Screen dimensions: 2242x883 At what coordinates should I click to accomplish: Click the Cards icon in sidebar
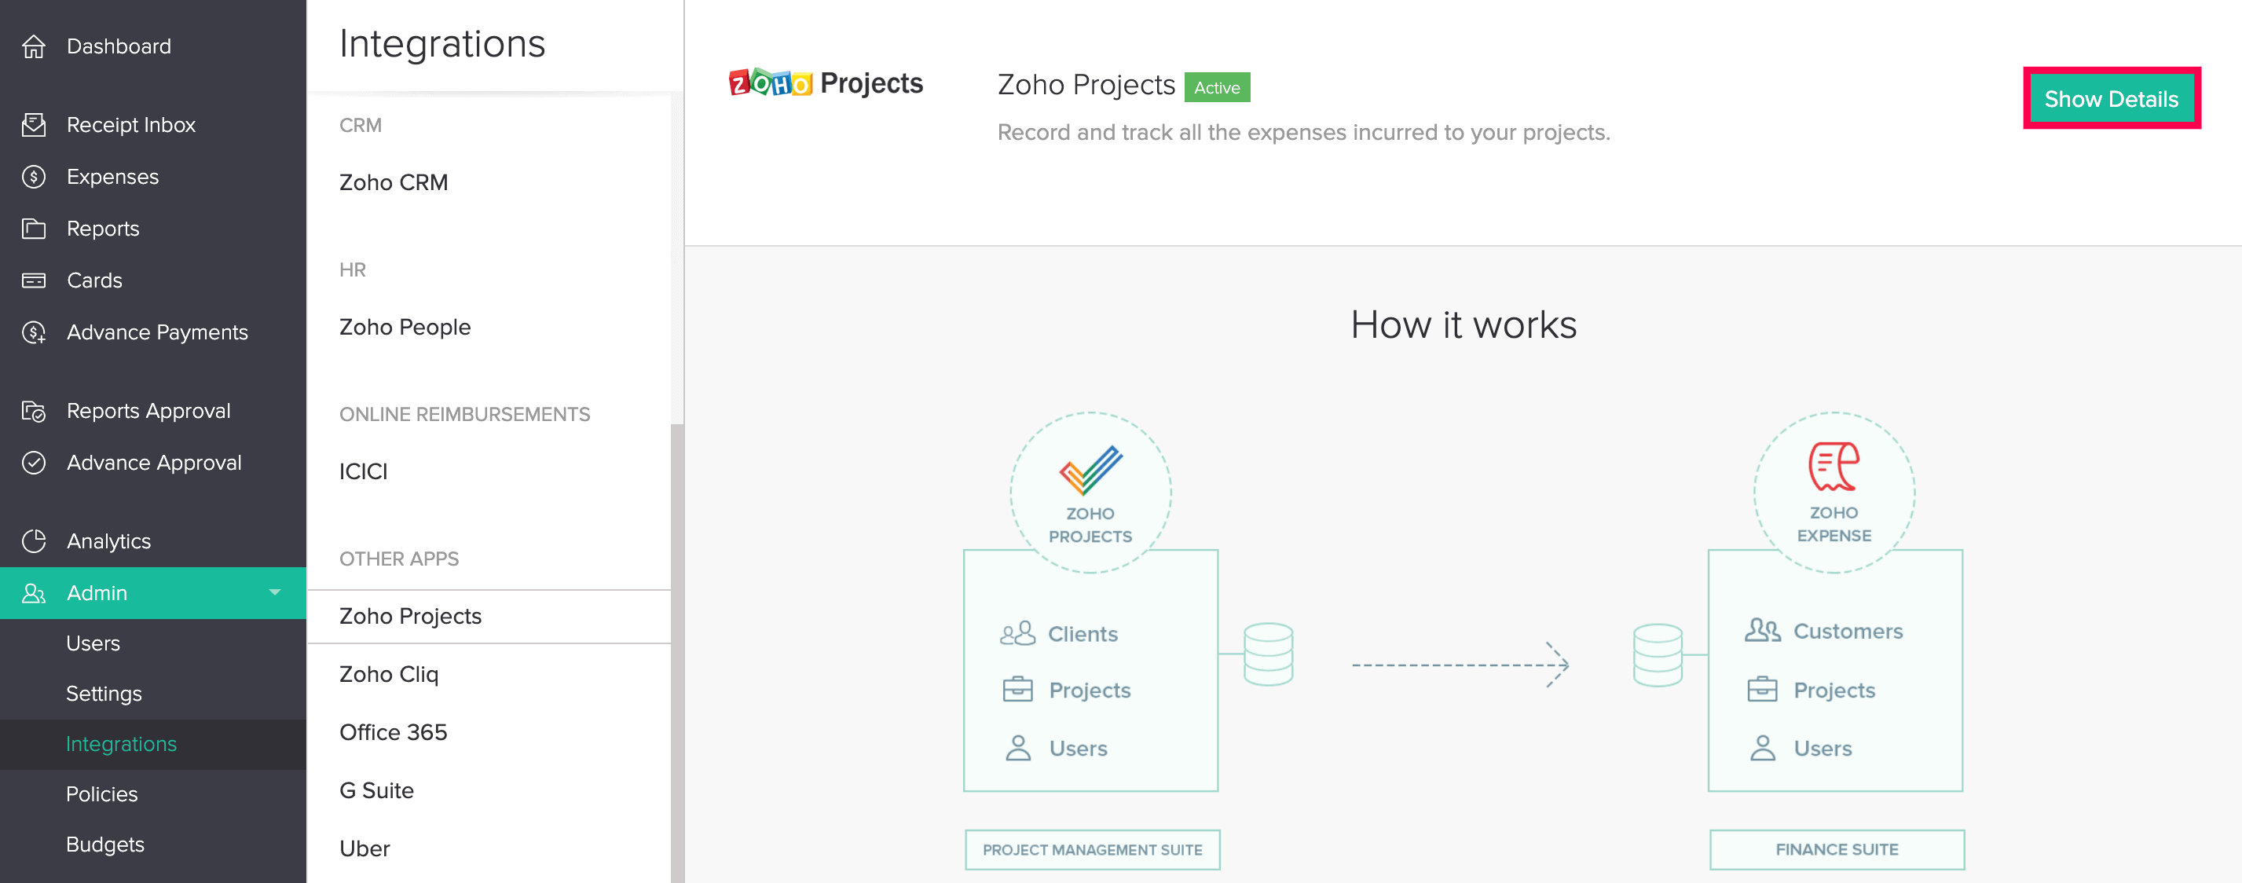[33, 280]
